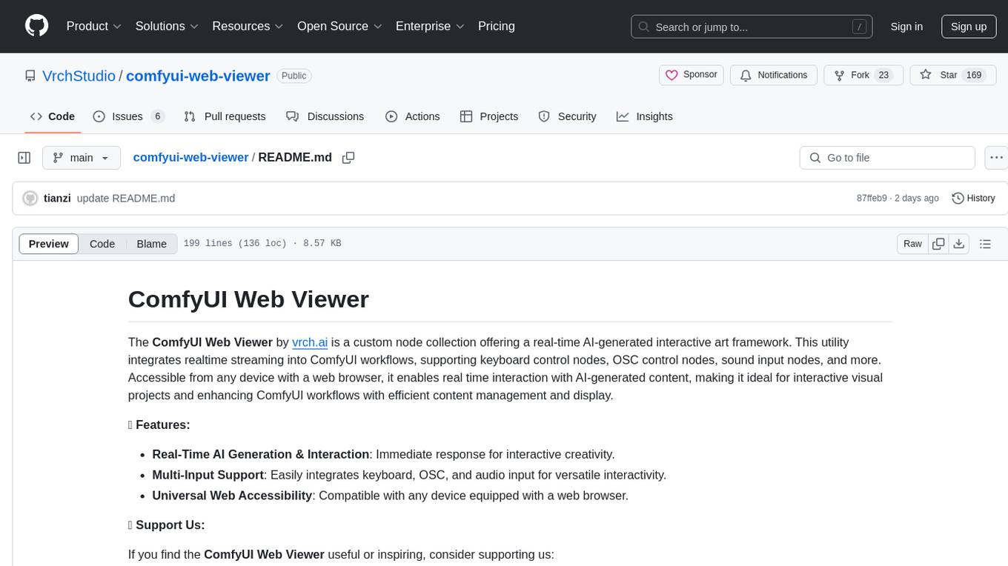
Task: Select the Code view toggle
Action: tap(102, 244)
